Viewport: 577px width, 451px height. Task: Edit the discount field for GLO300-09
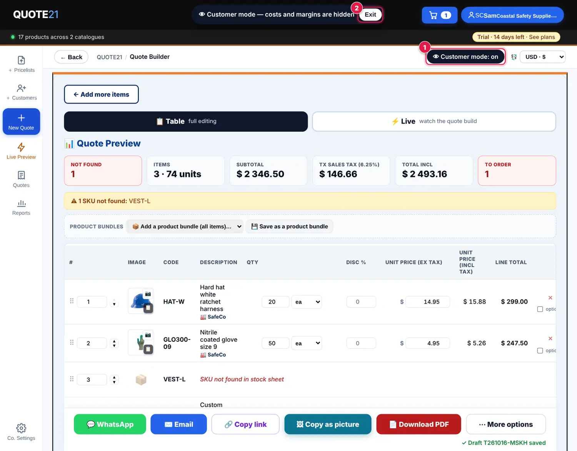[x=361, y=343]
